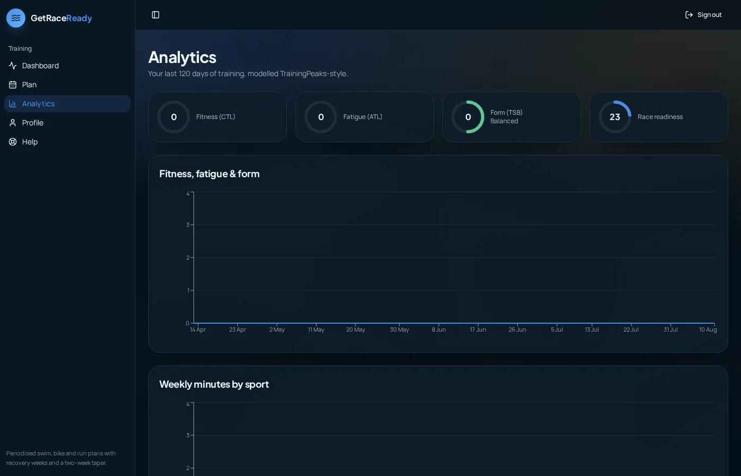Viewport: 741px width, 476px height.
Task: Click the Help lifebuoy icon
Action: pyautogui.click(x=13, y=142)
